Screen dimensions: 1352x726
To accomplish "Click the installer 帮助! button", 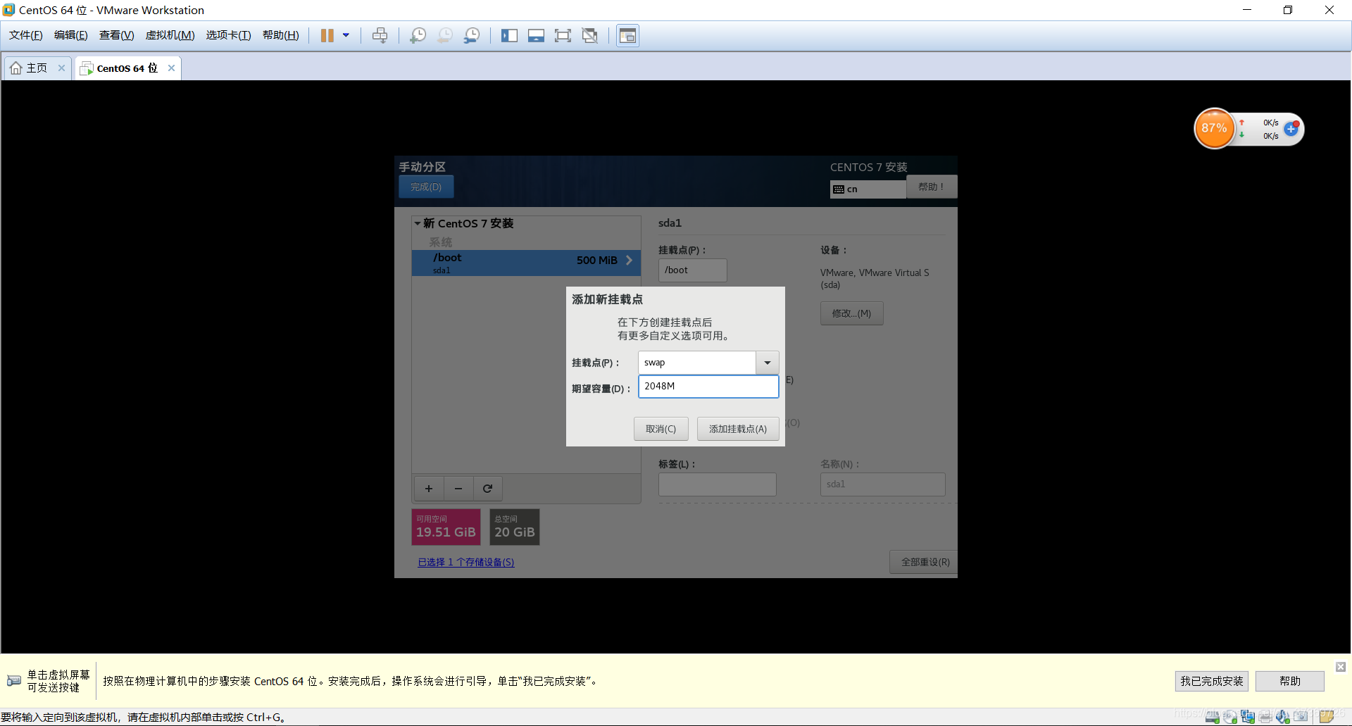I will [x=931, y=187].
